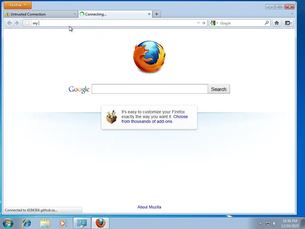Click the Go arrow in address bar
This screenshot has width=305, height=229.
[x=204, y=23]
